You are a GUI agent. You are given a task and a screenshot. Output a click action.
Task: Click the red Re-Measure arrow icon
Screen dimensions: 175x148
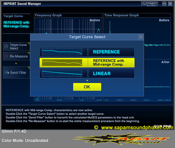(6, 56)
